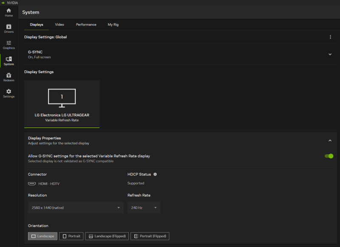Image resolution: width=340 pixels, height=247 pixels.
Task: Open the Graphics section
Action: pyautogui.click(x=8, y=45)
